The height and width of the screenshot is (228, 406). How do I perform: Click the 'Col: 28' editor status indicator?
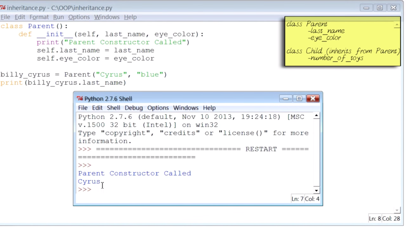(x=391, y=218)
